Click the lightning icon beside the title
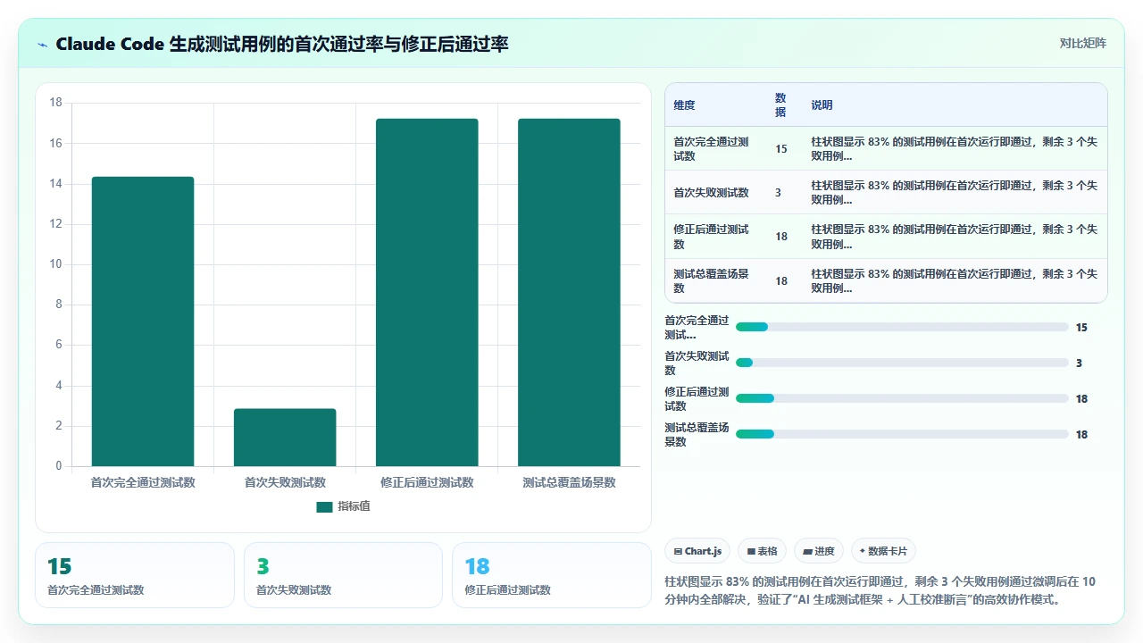This screenshot has width=1143, height=643. coord(43,44)
